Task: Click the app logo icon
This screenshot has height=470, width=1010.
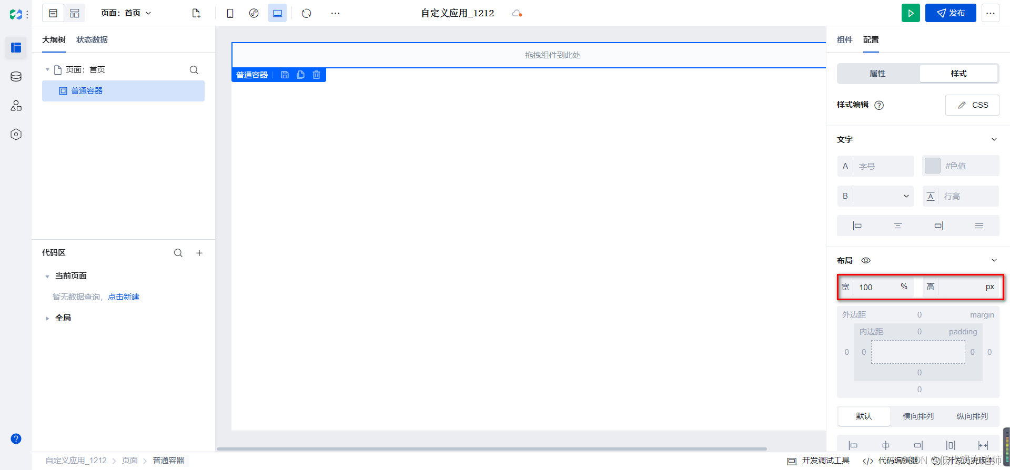Action: click(16, 14)
